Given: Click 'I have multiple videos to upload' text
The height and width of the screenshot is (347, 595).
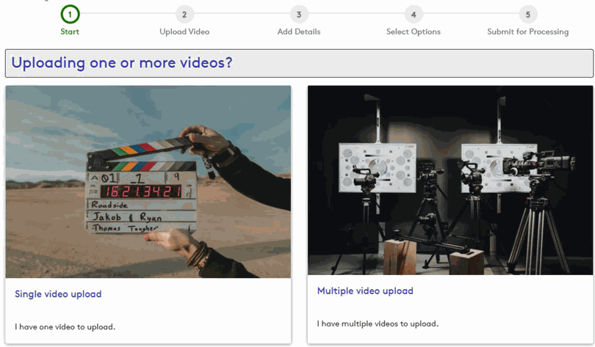Looking at the screenshot, I should tap(378, 324).
